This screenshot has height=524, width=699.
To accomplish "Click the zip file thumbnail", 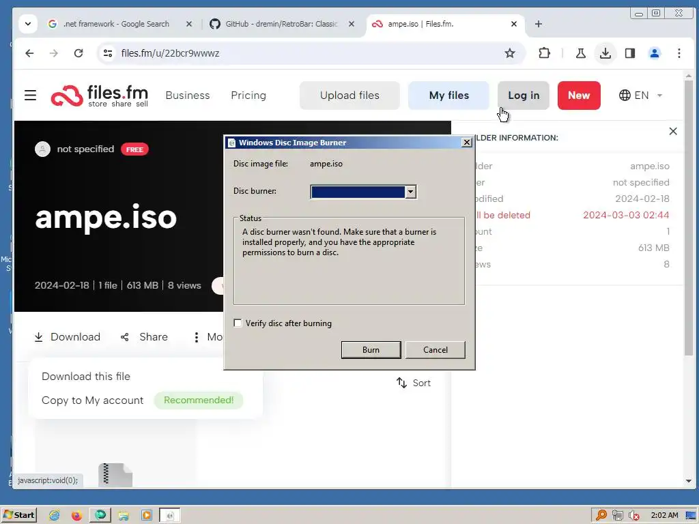I will (x=115, y=475).
